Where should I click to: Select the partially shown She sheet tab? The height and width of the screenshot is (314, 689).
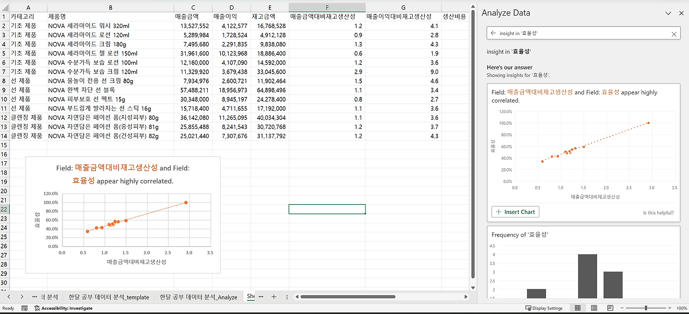click(x=250, y=296)
